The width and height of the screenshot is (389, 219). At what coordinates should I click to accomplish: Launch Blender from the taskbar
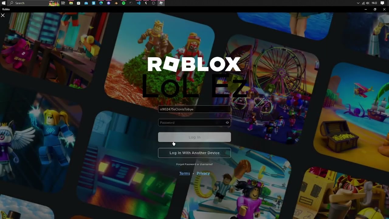(x=116, y=3)
